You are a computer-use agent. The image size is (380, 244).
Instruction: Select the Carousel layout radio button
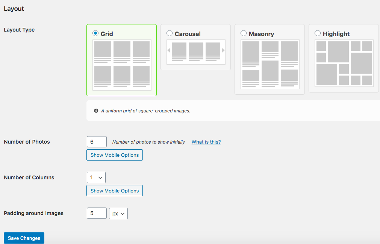point(170,33)
